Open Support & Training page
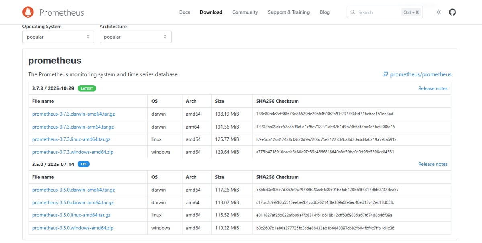This screenshot has height=243, width=482. pos(289,12)
